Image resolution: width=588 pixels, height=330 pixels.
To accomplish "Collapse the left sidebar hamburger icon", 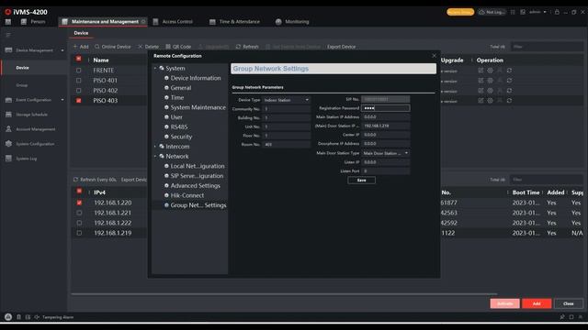I will click(x=8, y=35).
